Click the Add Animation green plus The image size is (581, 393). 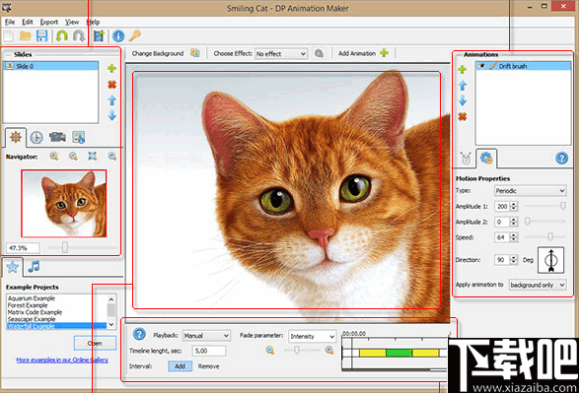[x=385, y=53]
